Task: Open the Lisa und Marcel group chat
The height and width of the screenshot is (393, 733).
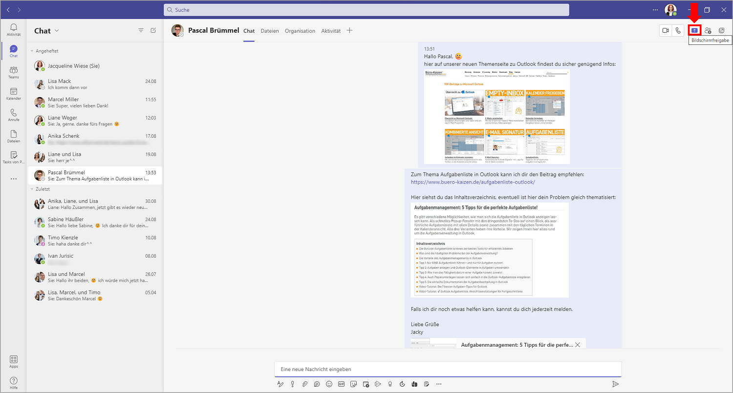Action: pos(95,277)
